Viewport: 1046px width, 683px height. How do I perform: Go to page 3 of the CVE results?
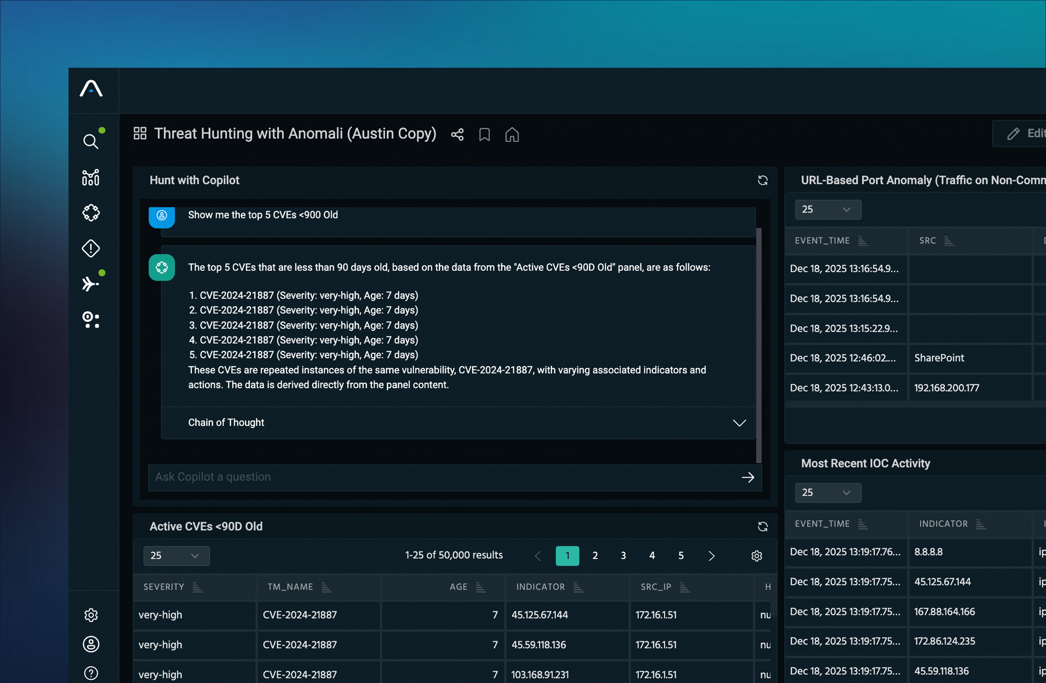point(623,556)
